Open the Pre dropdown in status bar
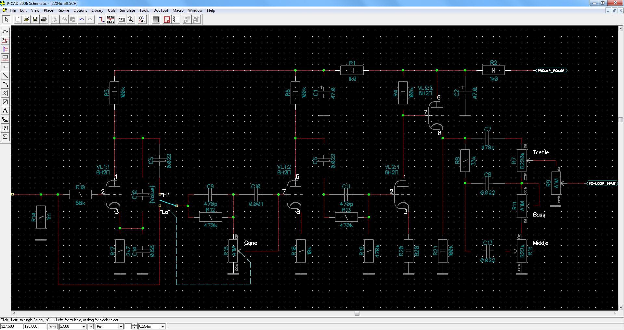 coord(121,326)
